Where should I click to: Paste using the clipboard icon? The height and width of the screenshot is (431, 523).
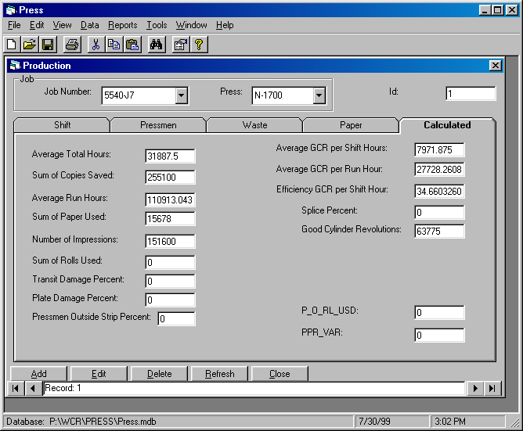coord(132,45)
